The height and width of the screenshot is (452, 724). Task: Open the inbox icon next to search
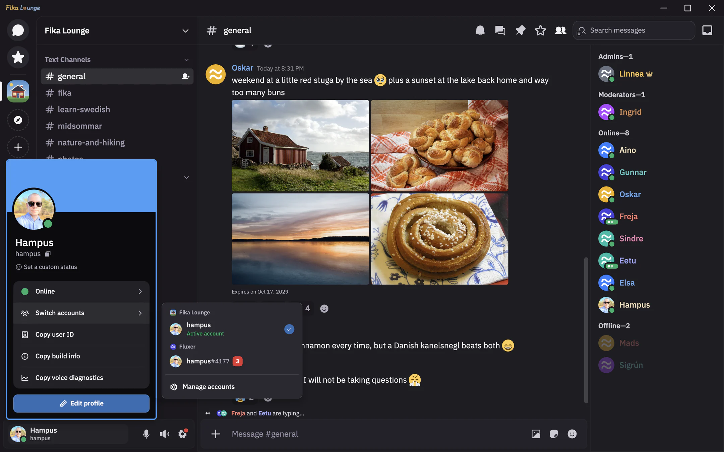(707, 30)
